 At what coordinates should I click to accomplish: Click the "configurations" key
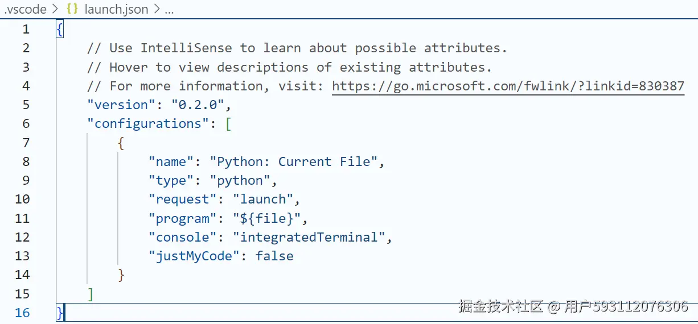pyautogui.click(x=148, y=124)
